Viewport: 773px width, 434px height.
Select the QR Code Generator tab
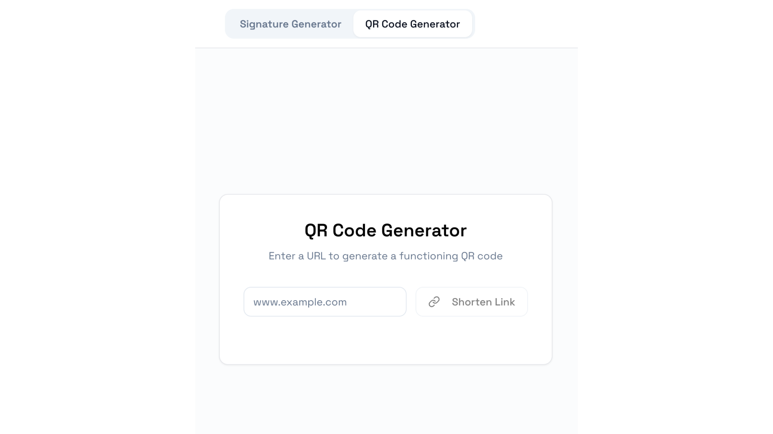coord(412,24)
